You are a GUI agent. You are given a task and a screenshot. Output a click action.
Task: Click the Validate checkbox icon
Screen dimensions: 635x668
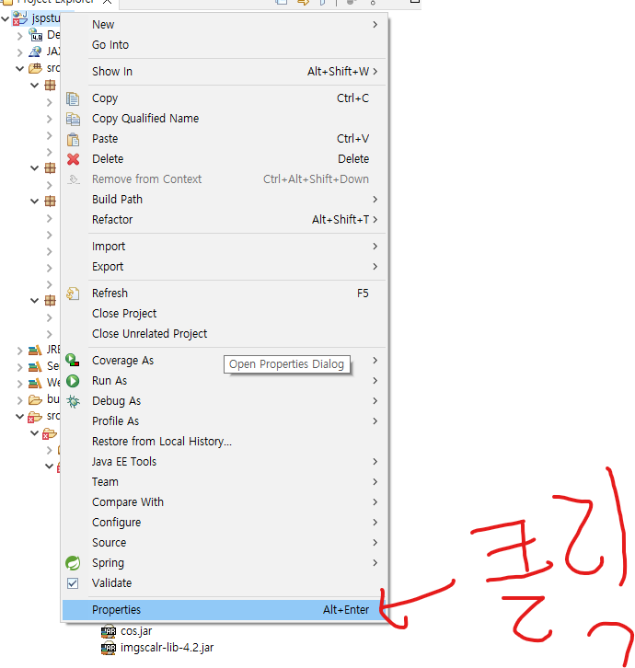pyautogui.click(x=73, y=583)
